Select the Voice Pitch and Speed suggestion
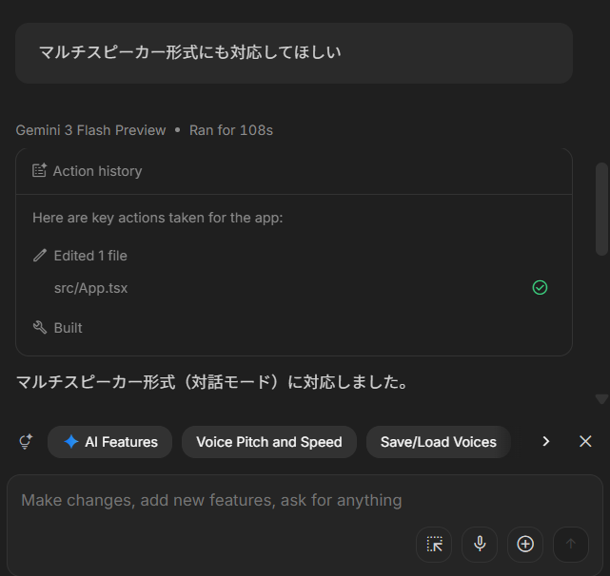610x576 pixels. click(x=268, y=442)
